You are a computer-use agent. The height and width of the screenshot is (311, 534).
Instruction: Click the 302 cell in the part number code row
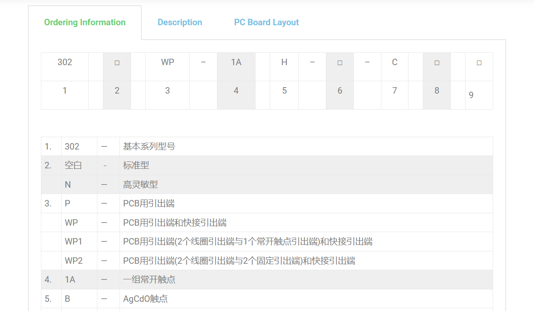pyautogui.click(x=65, y=62)
